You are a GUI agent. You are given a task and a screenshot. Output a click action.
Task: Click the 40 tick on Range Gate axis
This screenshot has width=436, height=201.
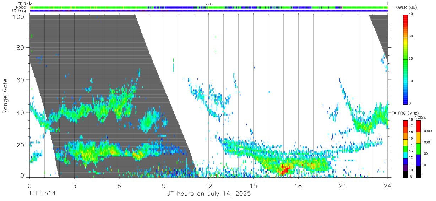click(x=20, y=112)
